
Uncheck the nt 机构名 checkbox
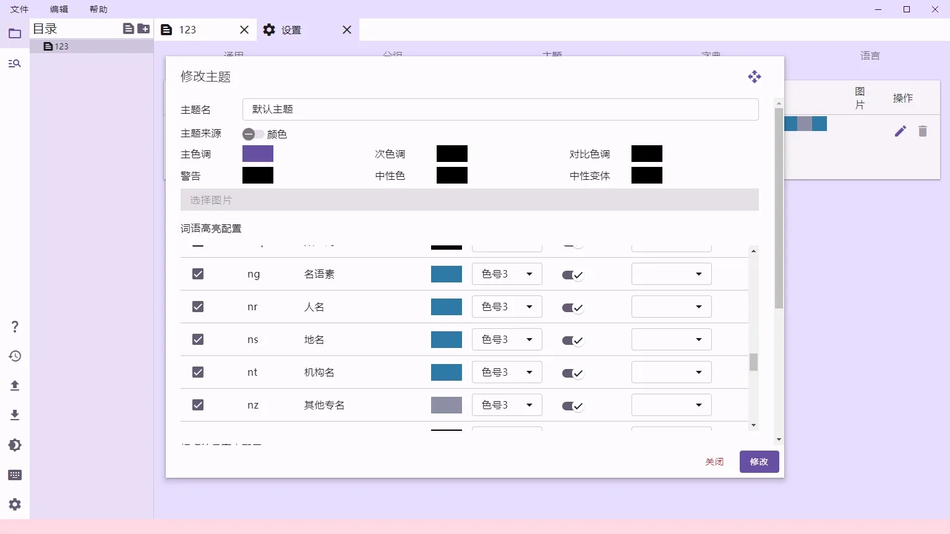198,372
